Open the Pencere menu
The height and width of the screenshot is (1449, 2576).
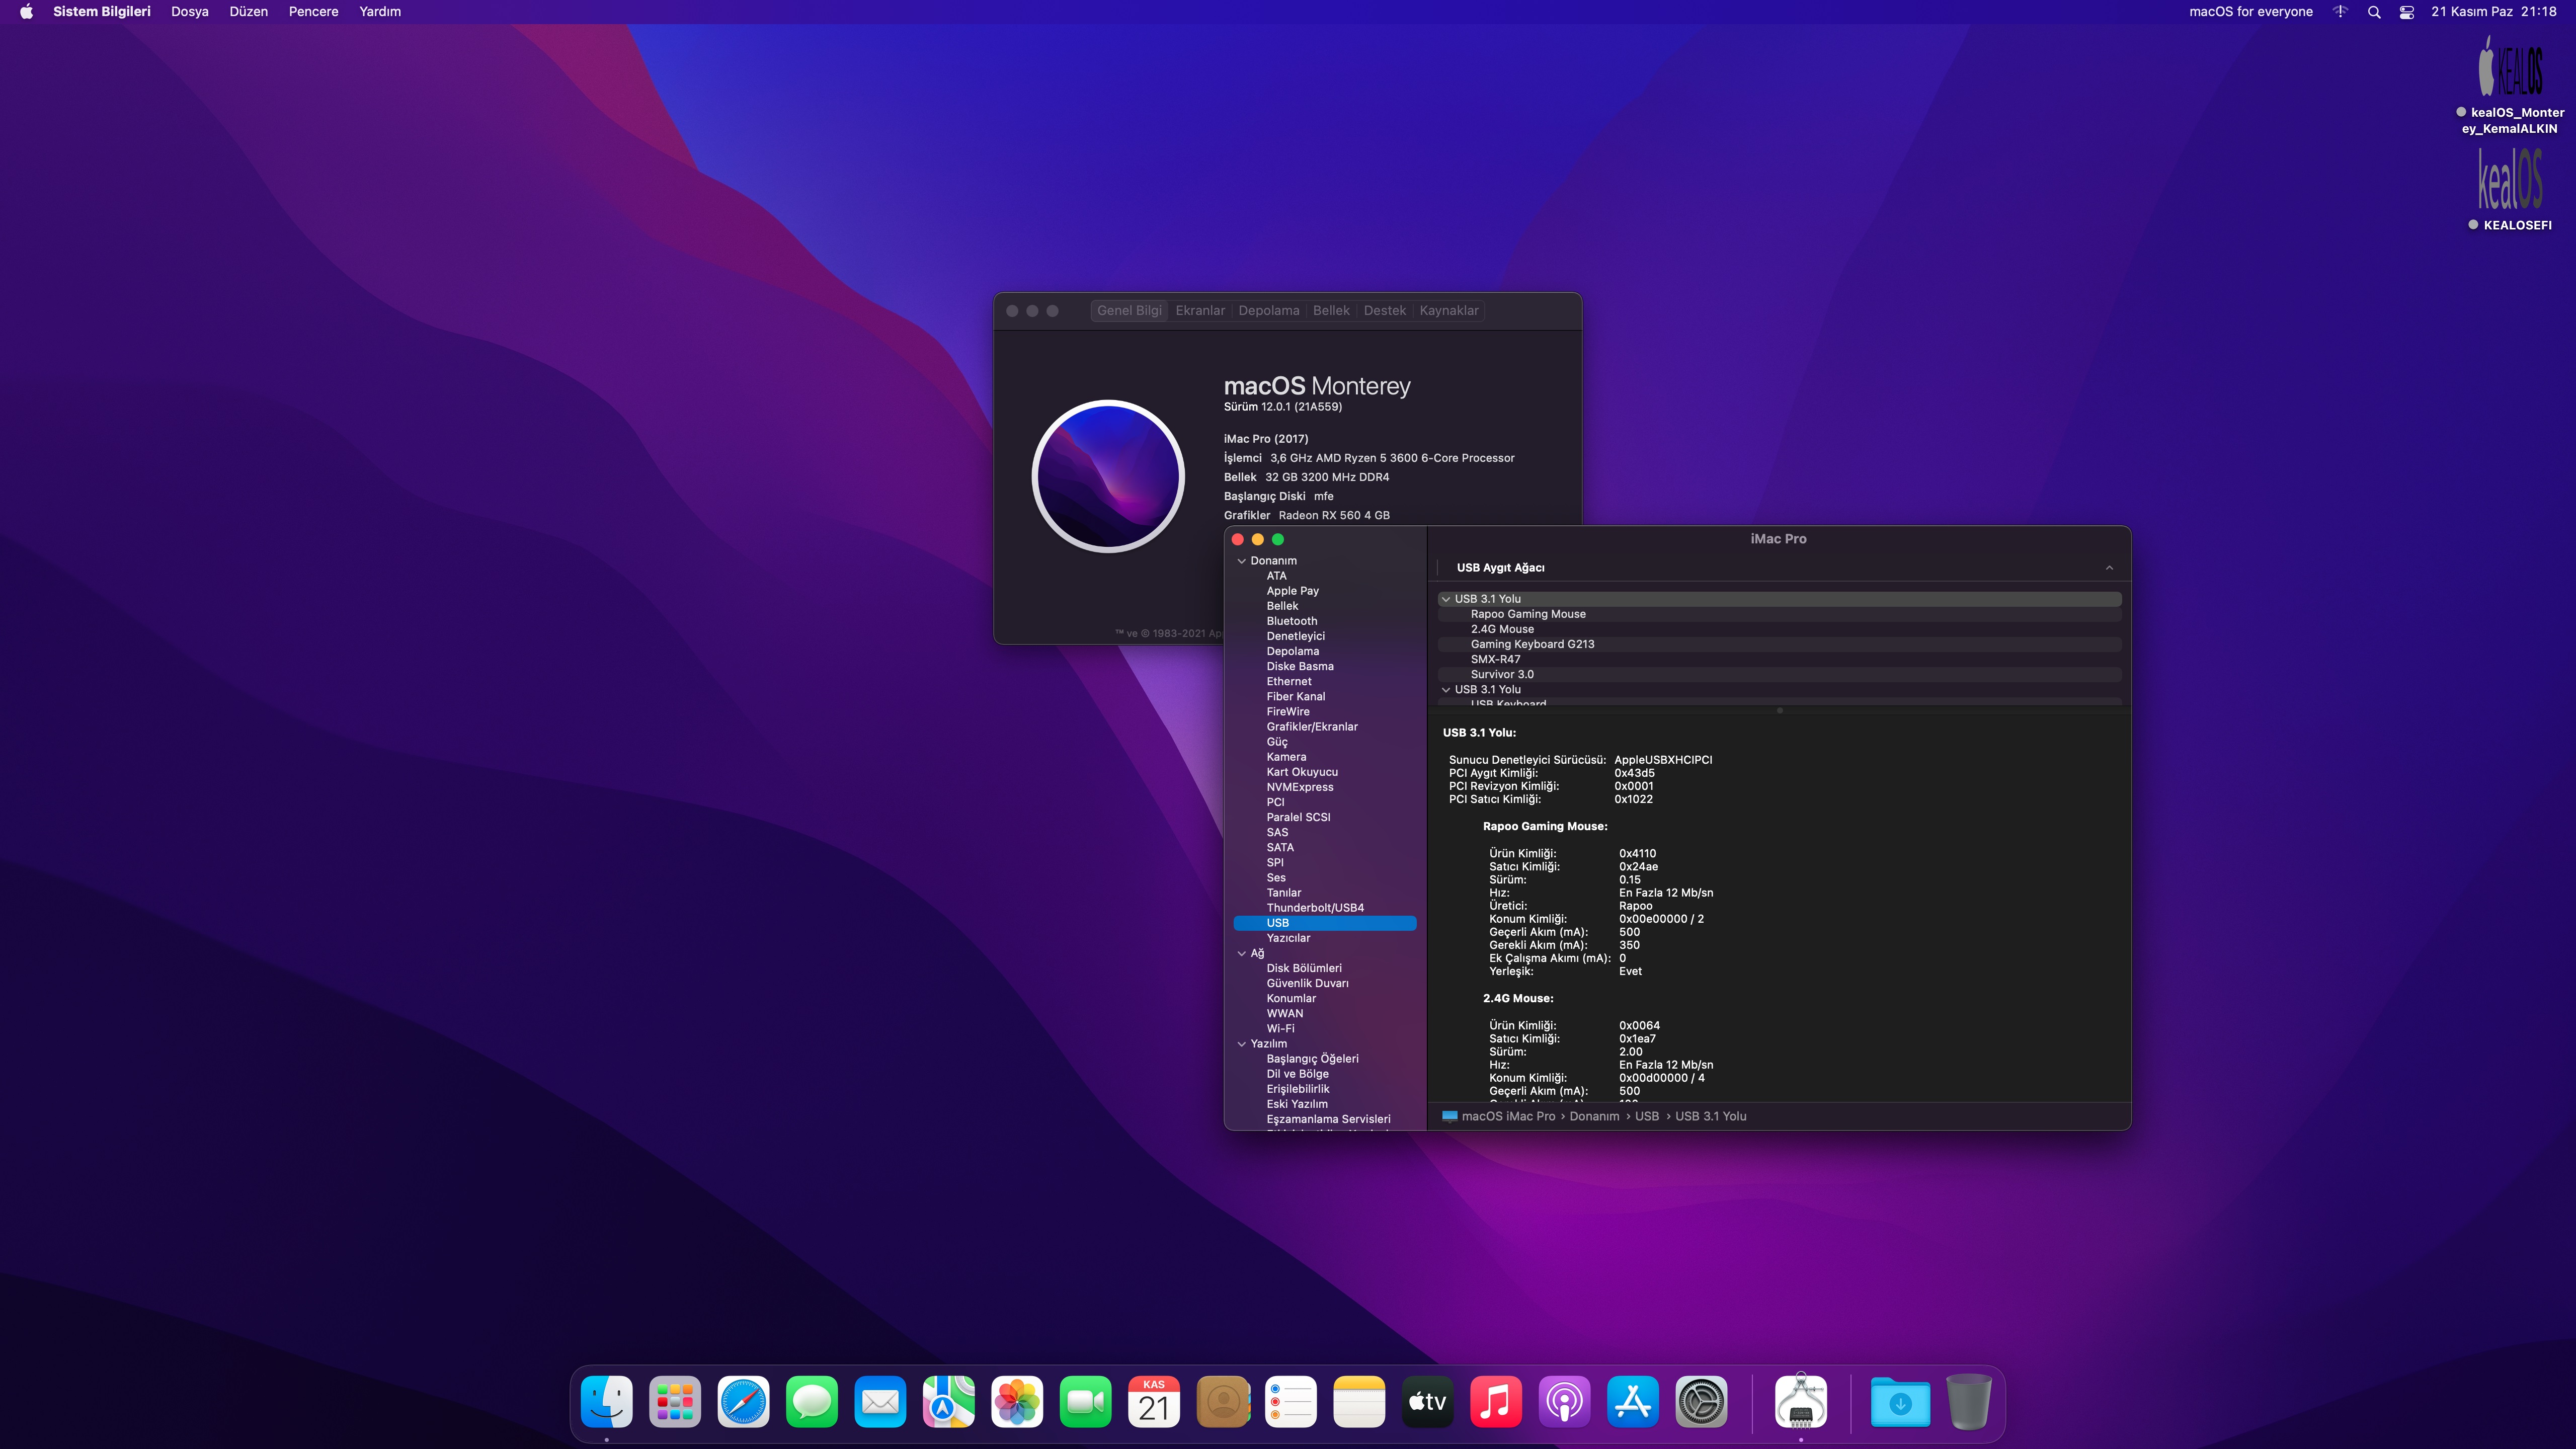313,12
